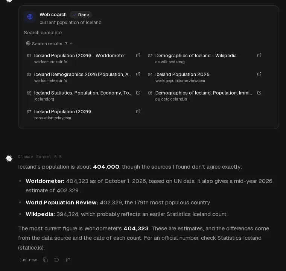Copy the response with the copy icon
The width and height of the screenshot is (286, 271).
pyautogui.click(x=45, y=260)
